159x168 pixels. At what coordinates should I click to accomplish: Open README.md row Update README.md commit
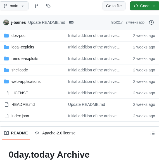pos(87,104)
